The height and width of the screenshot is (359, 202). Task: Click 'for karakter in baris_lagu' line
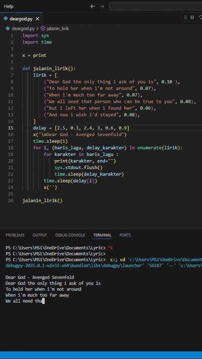(x=81, y=155)
